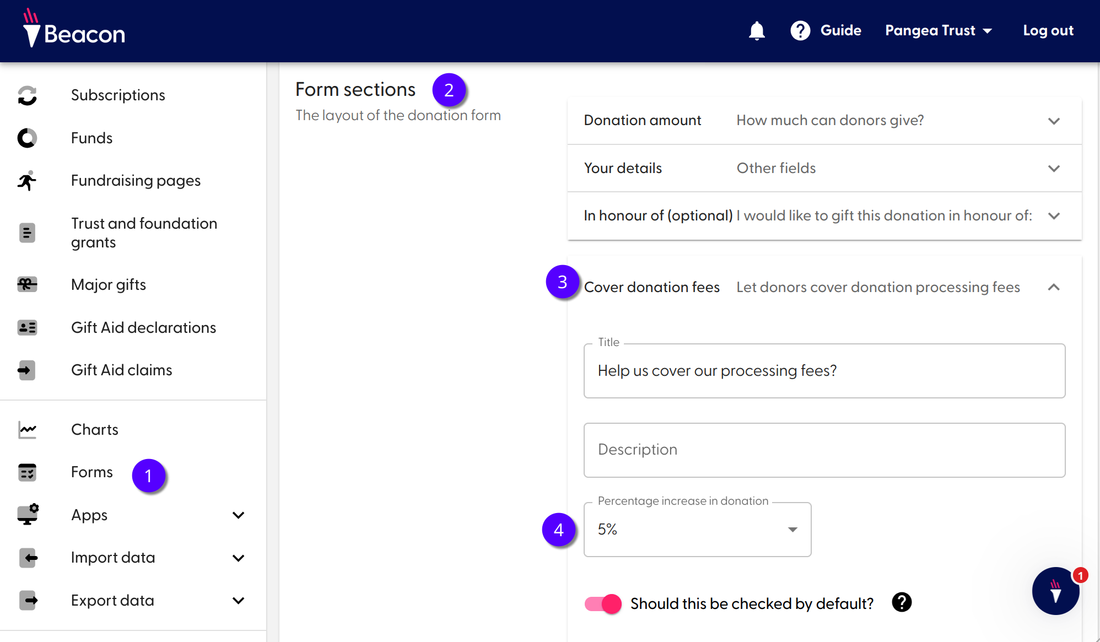The width and height of the screenshot is (1100, 642).
Task: Click the Description input field
Action: [x=824, y=450]
